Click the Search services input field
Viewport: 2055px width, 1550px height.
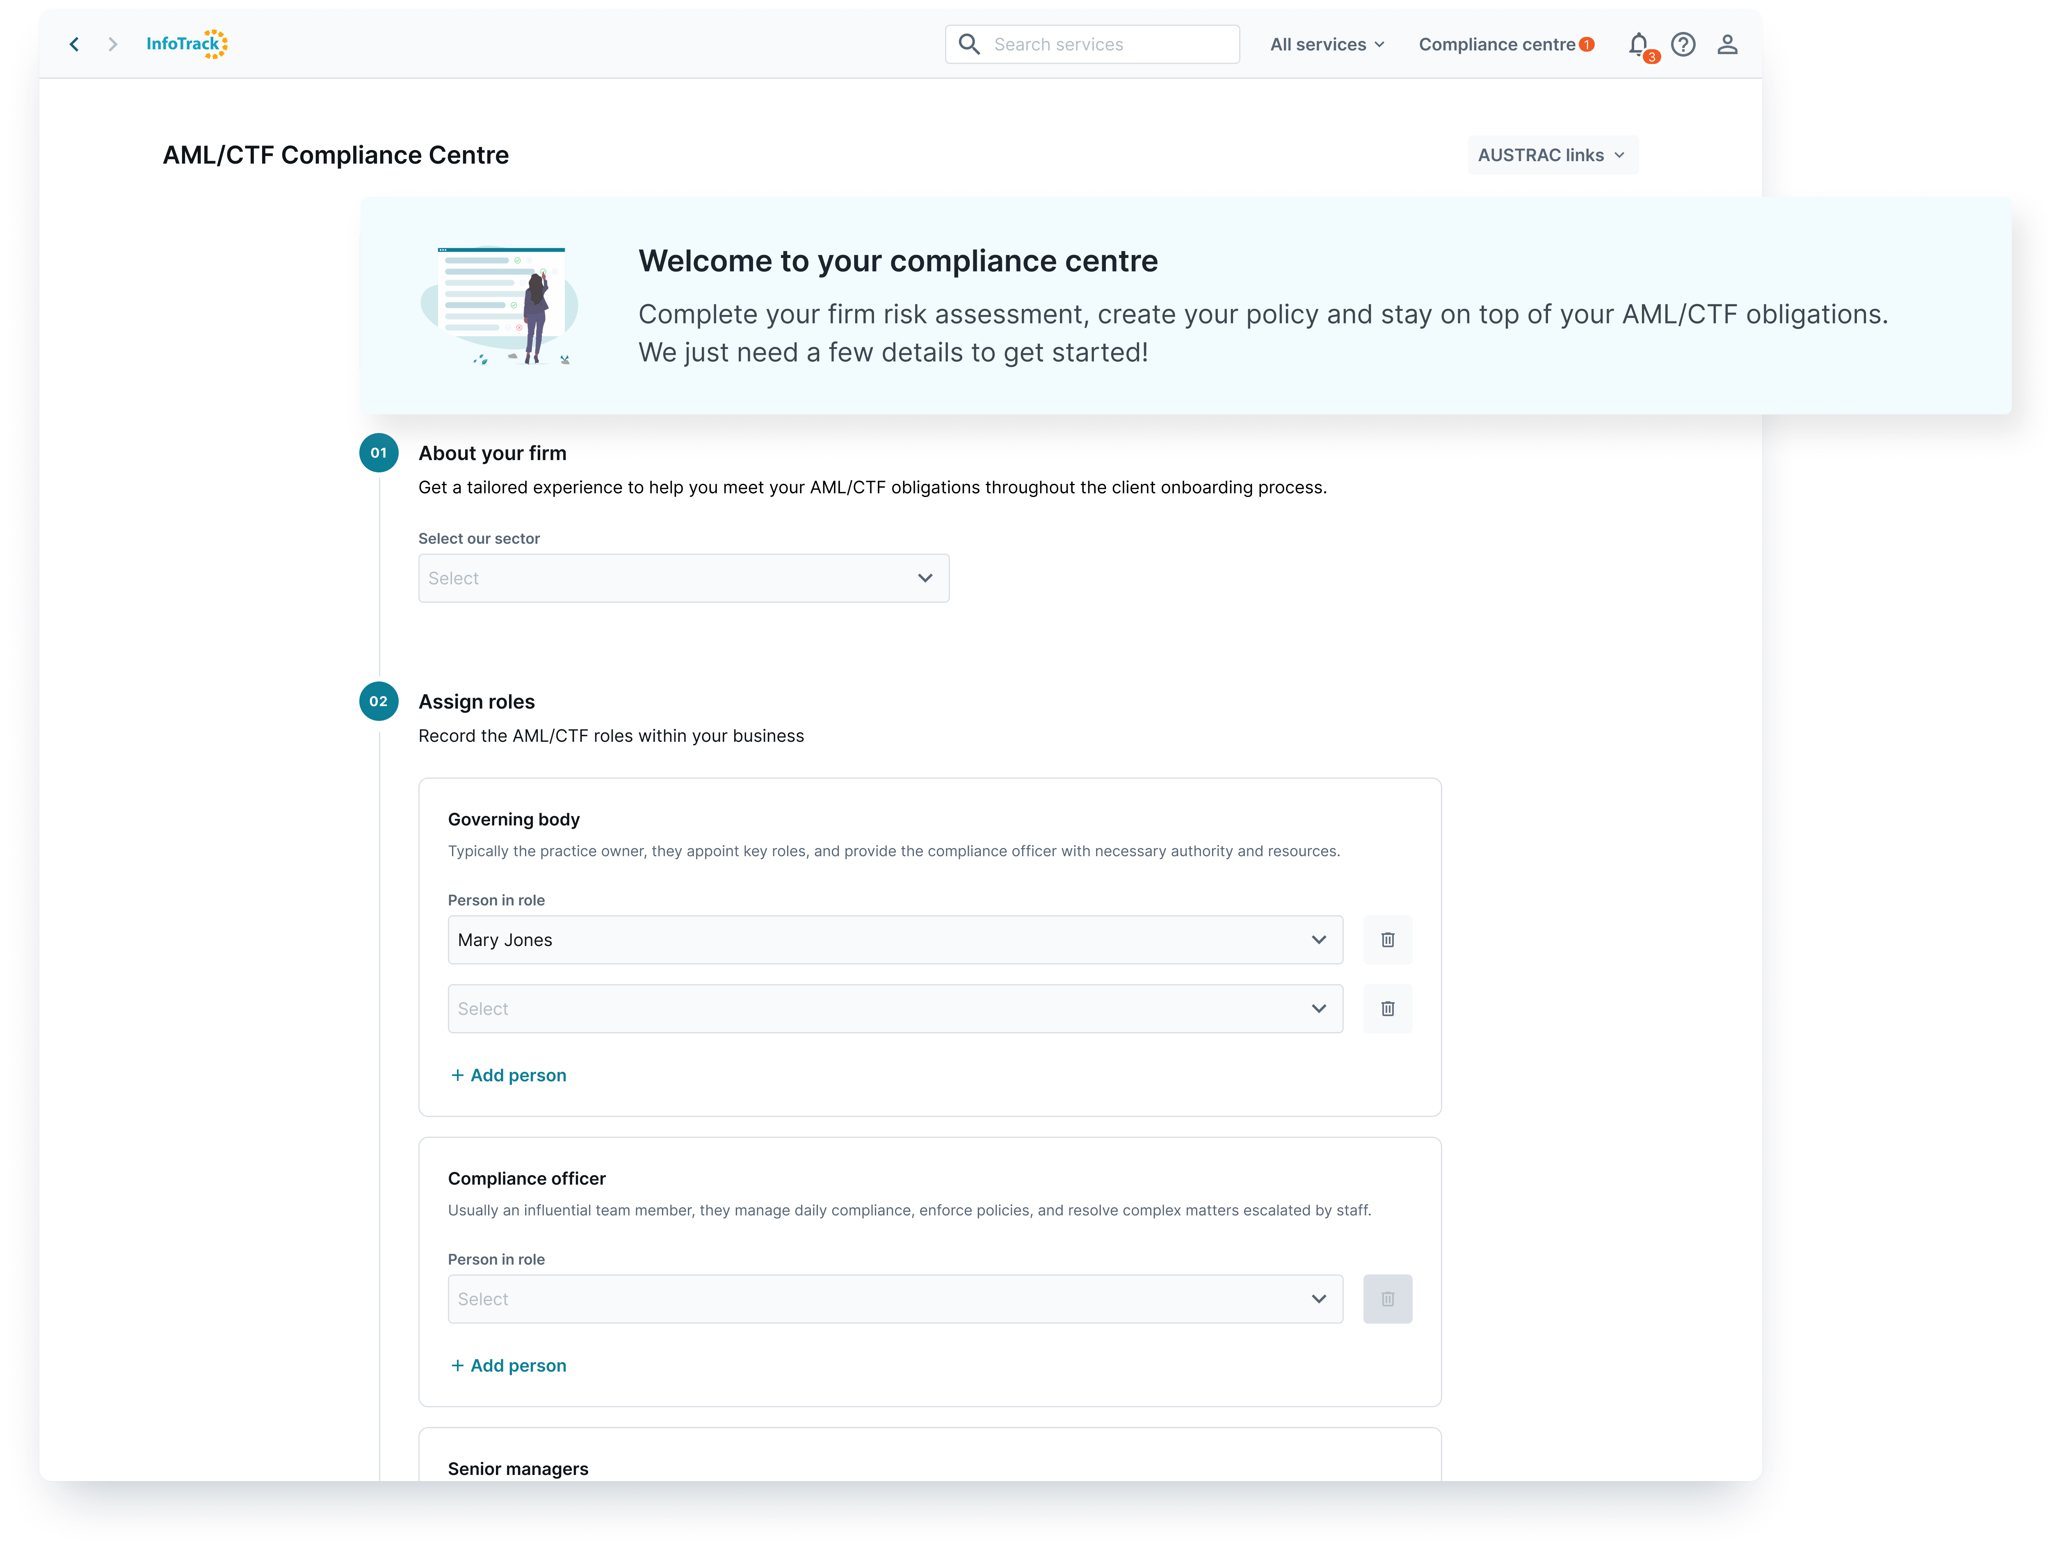point(1096,43)
